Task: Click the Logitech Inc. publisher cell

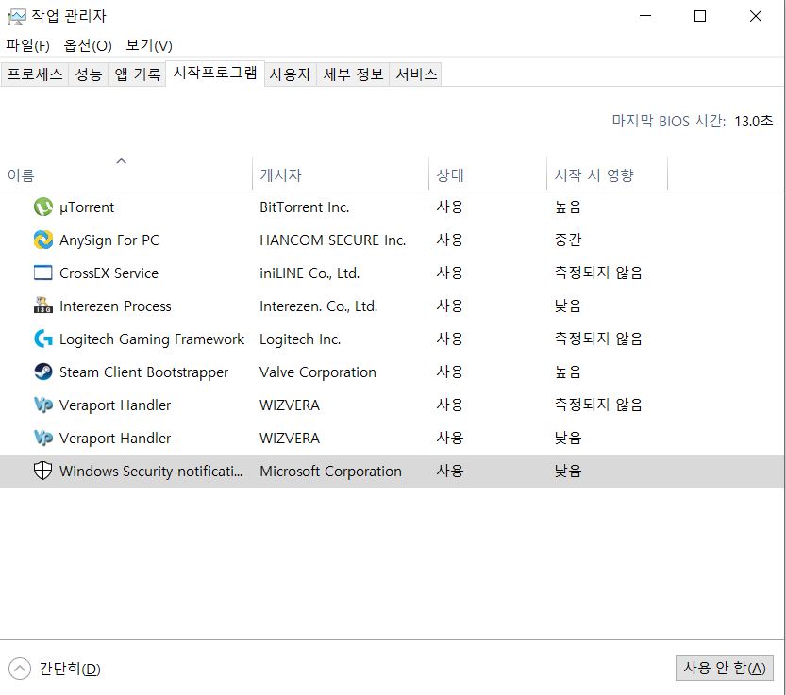Action: click(300, 339)
